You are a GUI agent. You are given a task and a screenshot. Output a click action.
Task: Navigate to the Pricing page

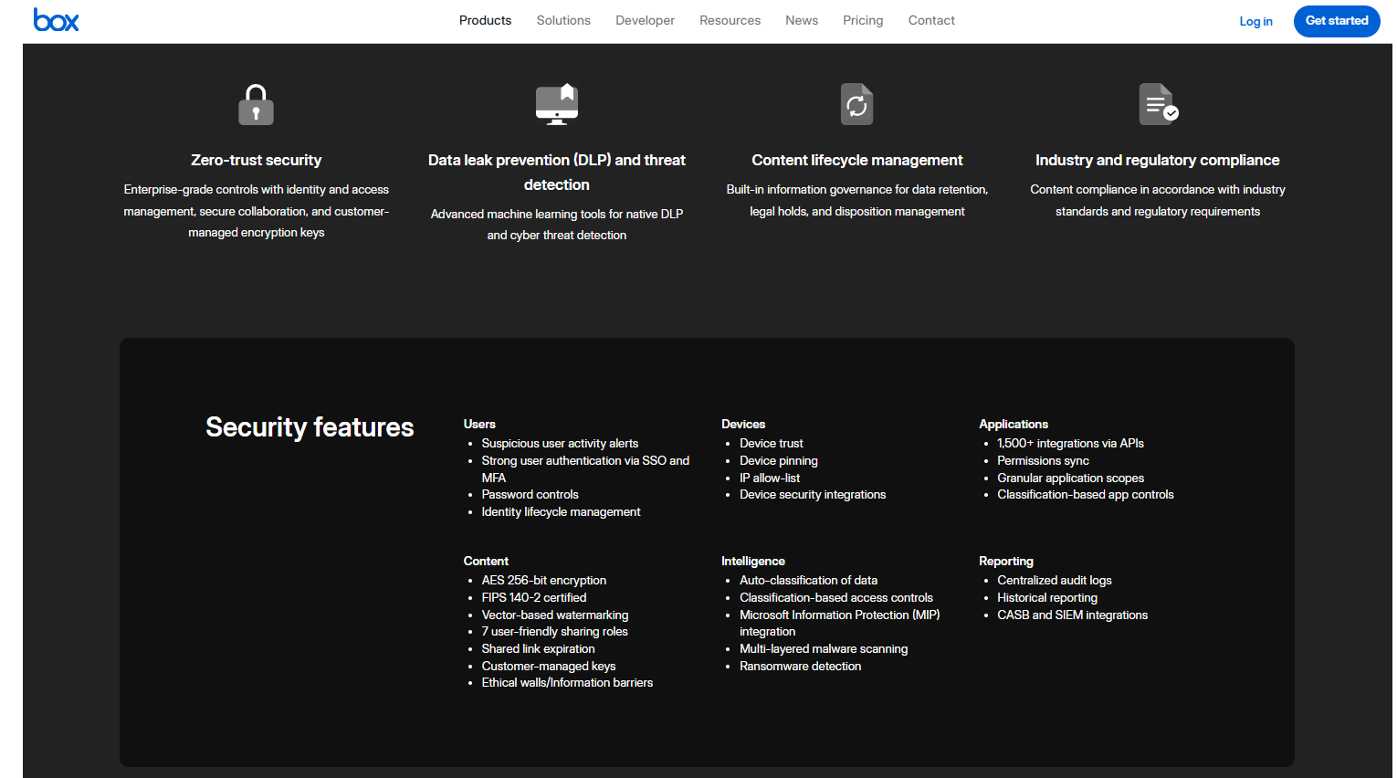(x=862, y=20)
